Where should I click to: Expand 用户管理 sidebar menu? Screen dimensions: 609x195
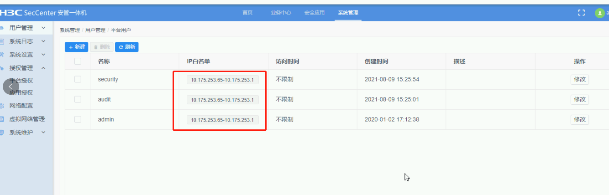[27, 28]
